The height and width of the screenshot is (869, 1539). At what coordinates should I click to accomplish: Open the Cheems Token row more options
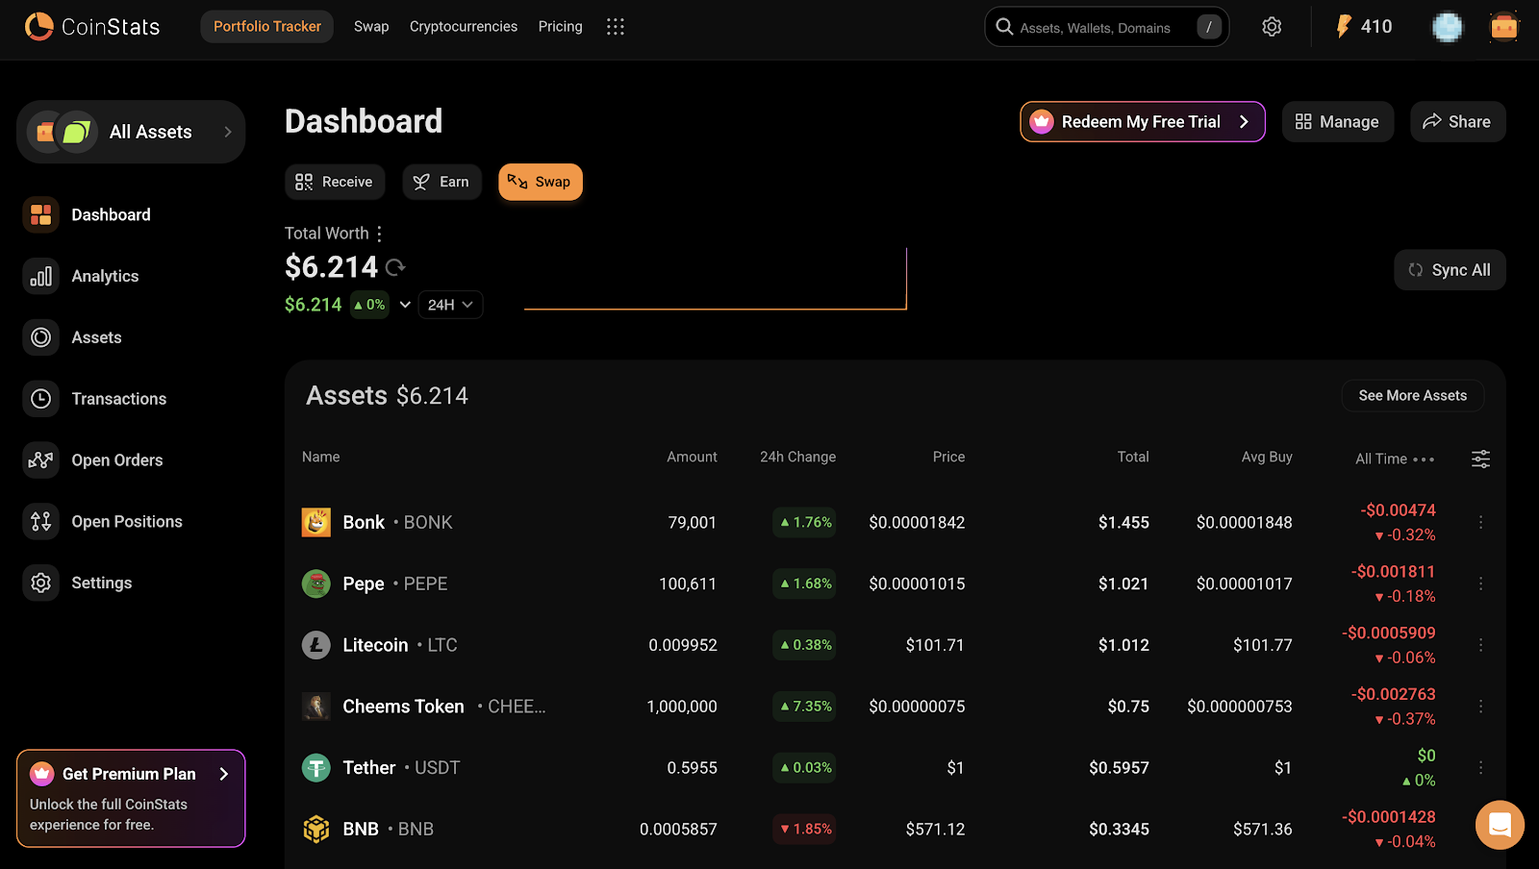coord(1481,707)
